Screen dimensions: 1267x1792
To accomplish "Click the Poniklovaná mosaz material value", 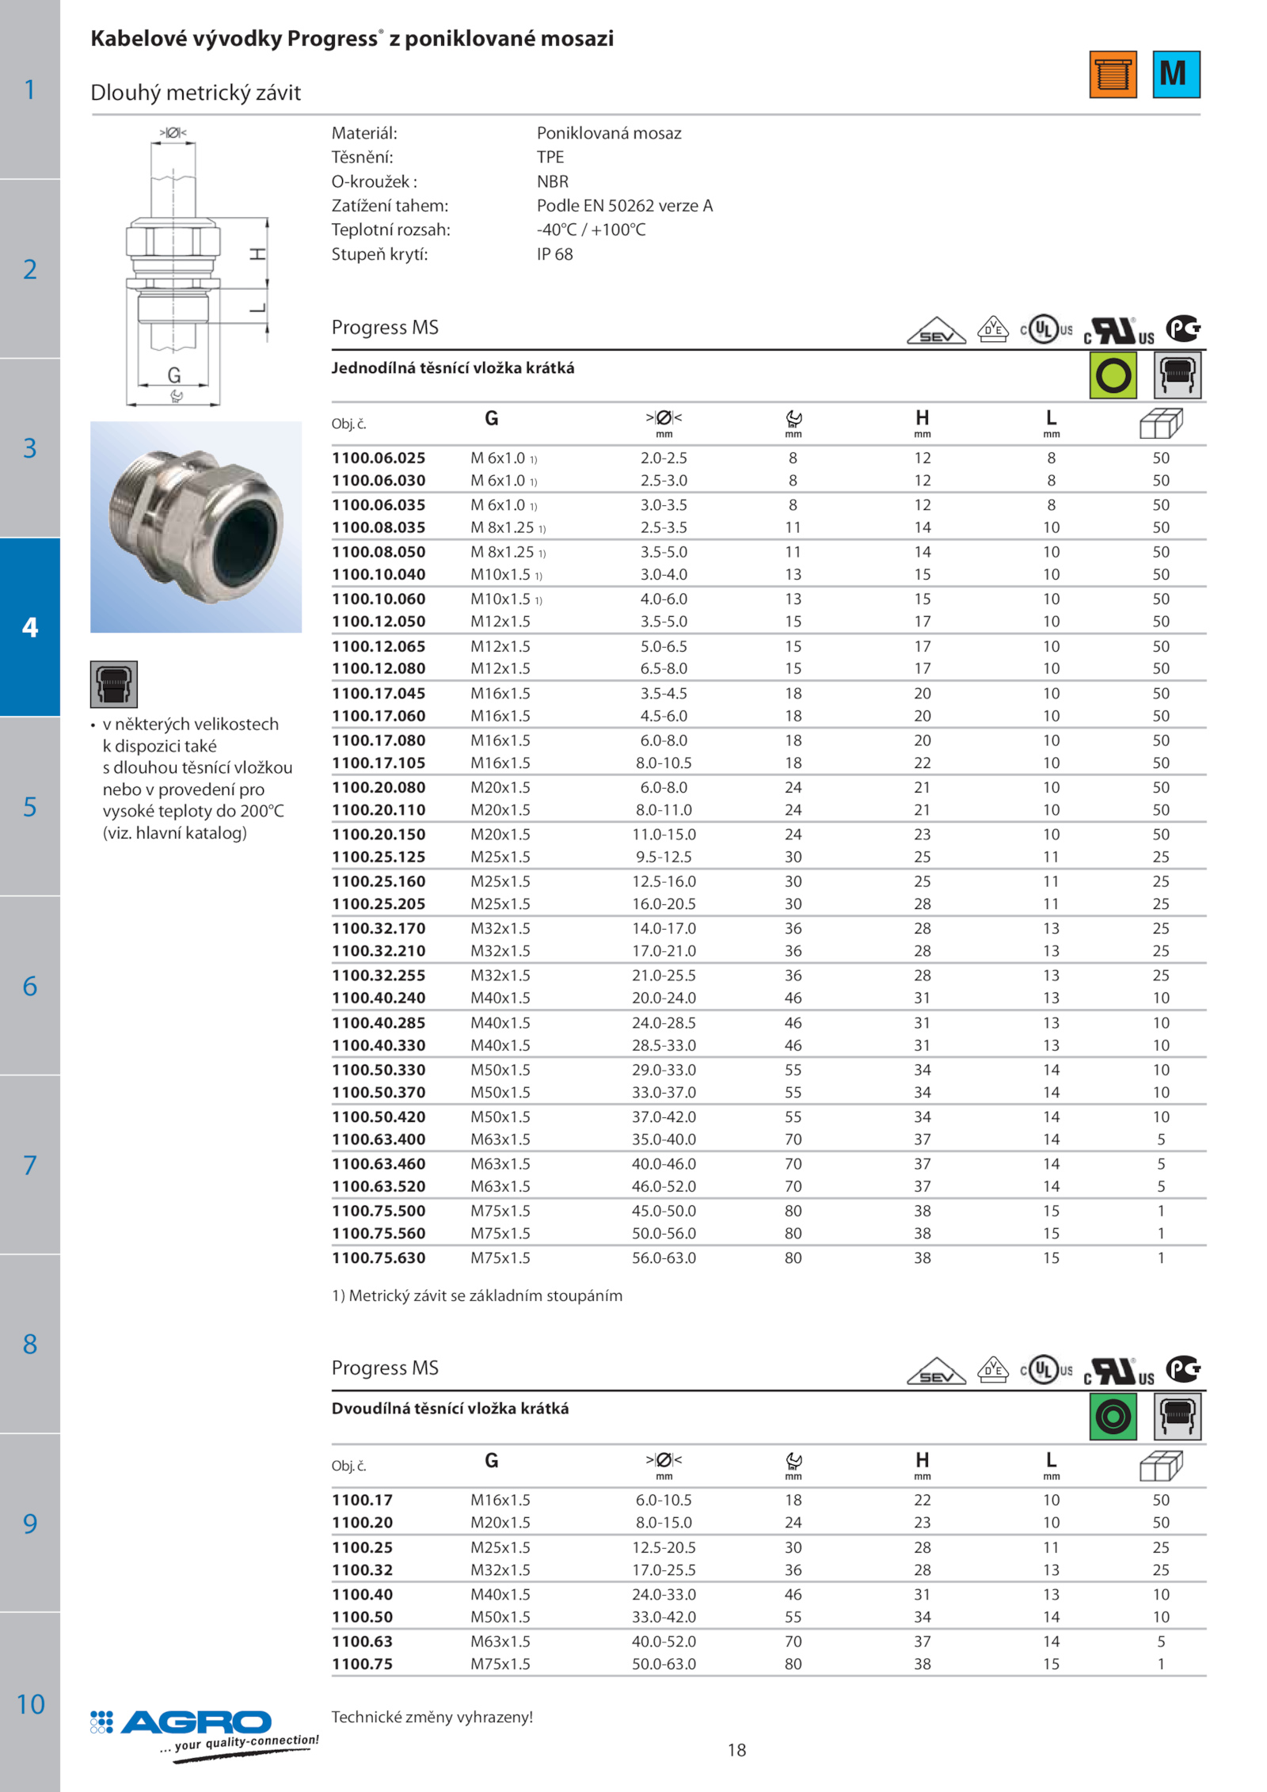I will (609, 133).
